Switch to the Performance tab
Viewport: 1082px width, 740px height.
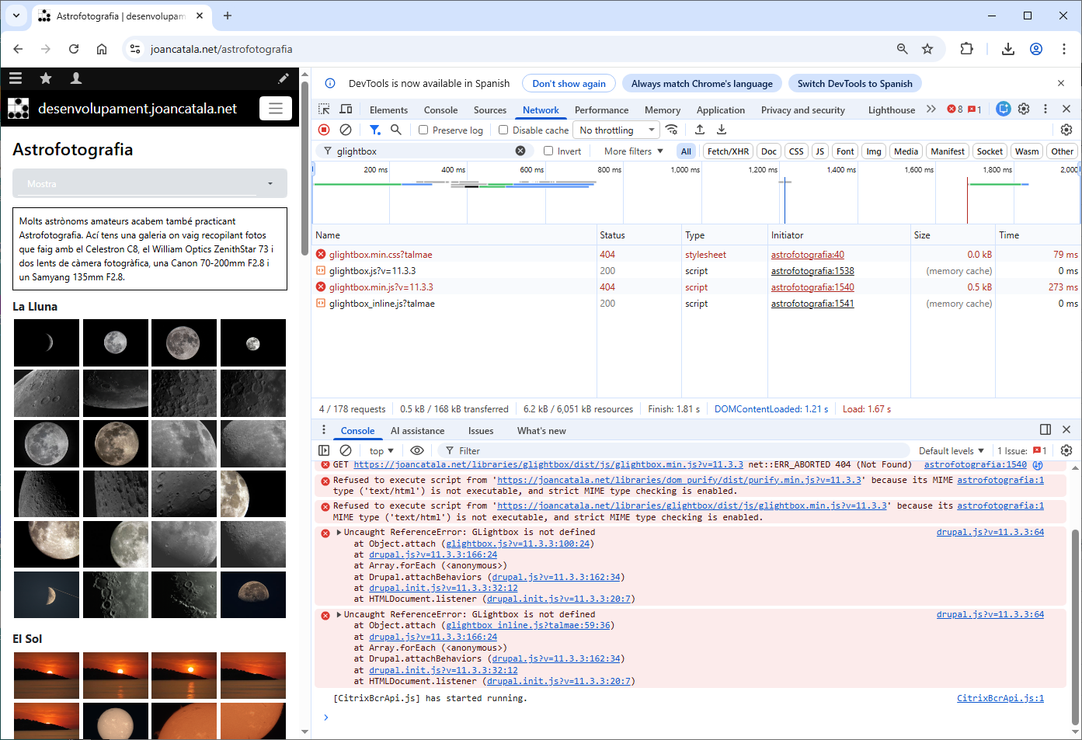click(601, 110)
